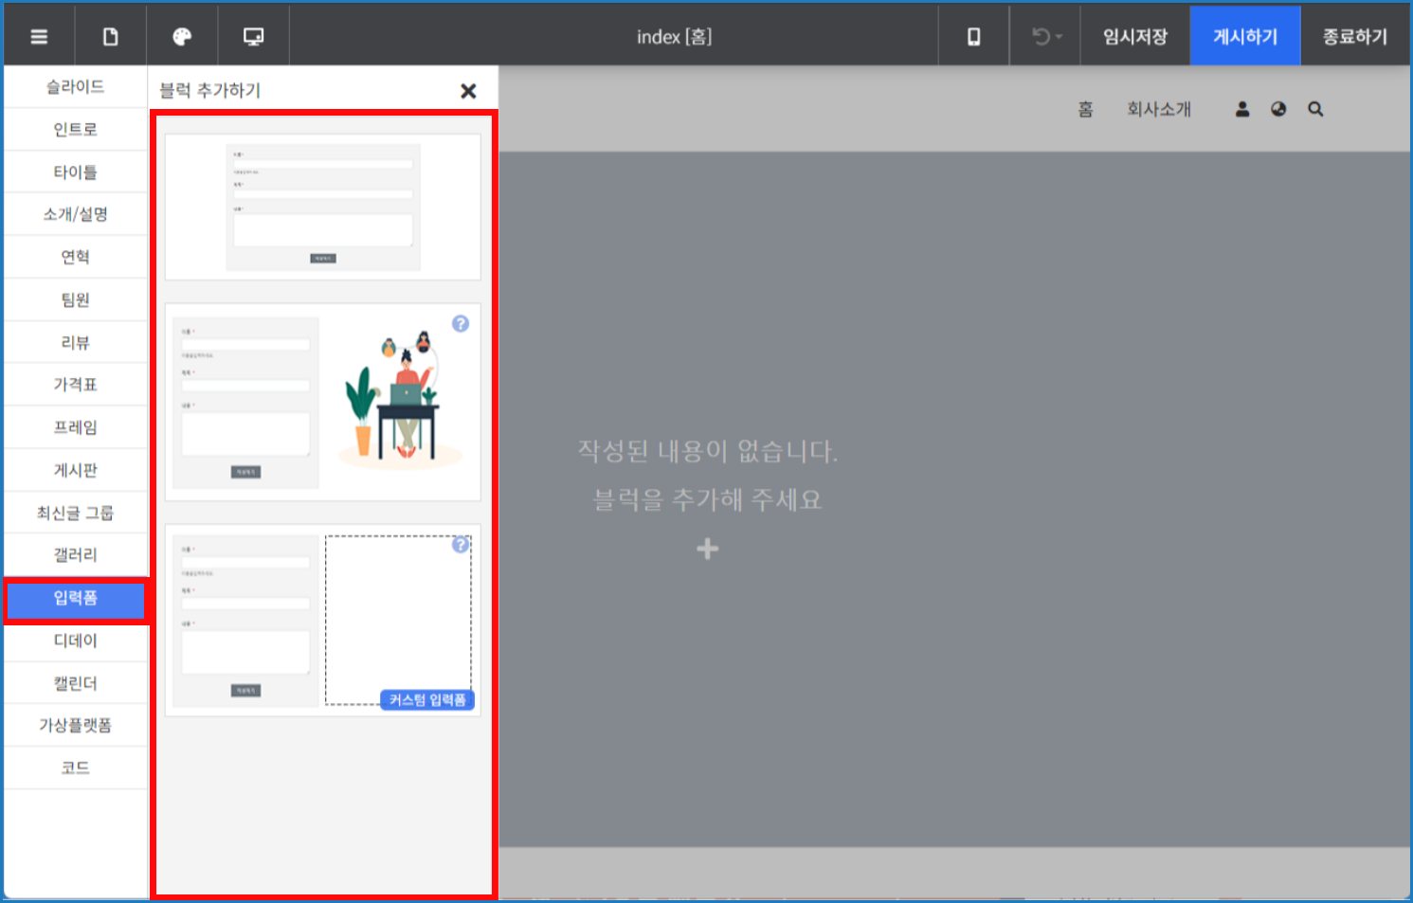Select the 갤러리 category in sidebar

coord(76,554)
